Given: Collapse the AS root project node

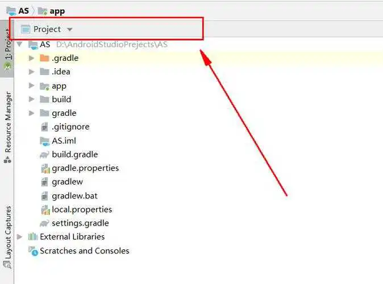Looking at the screenshot, I should tap(20, 44).
